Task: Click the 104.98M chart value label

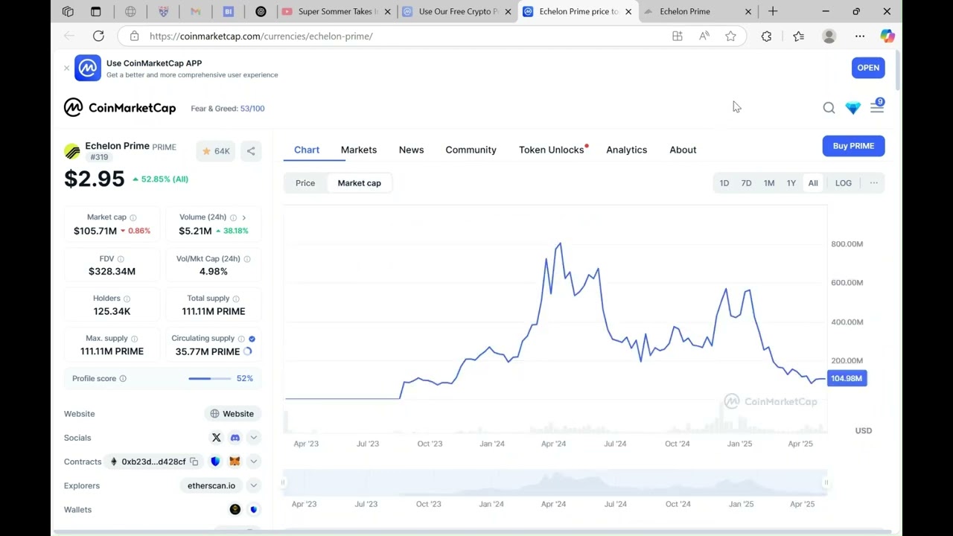Action: tap(847, 379)
